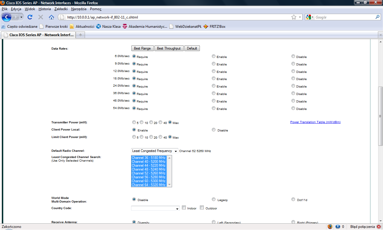Click the page vertical scrollbar thumb
Screen dimensions: 383x230
(x=380, y=116)
